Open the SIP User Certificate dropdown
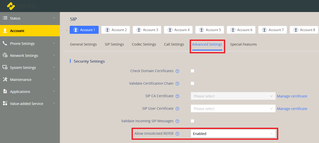 [233, 109]
